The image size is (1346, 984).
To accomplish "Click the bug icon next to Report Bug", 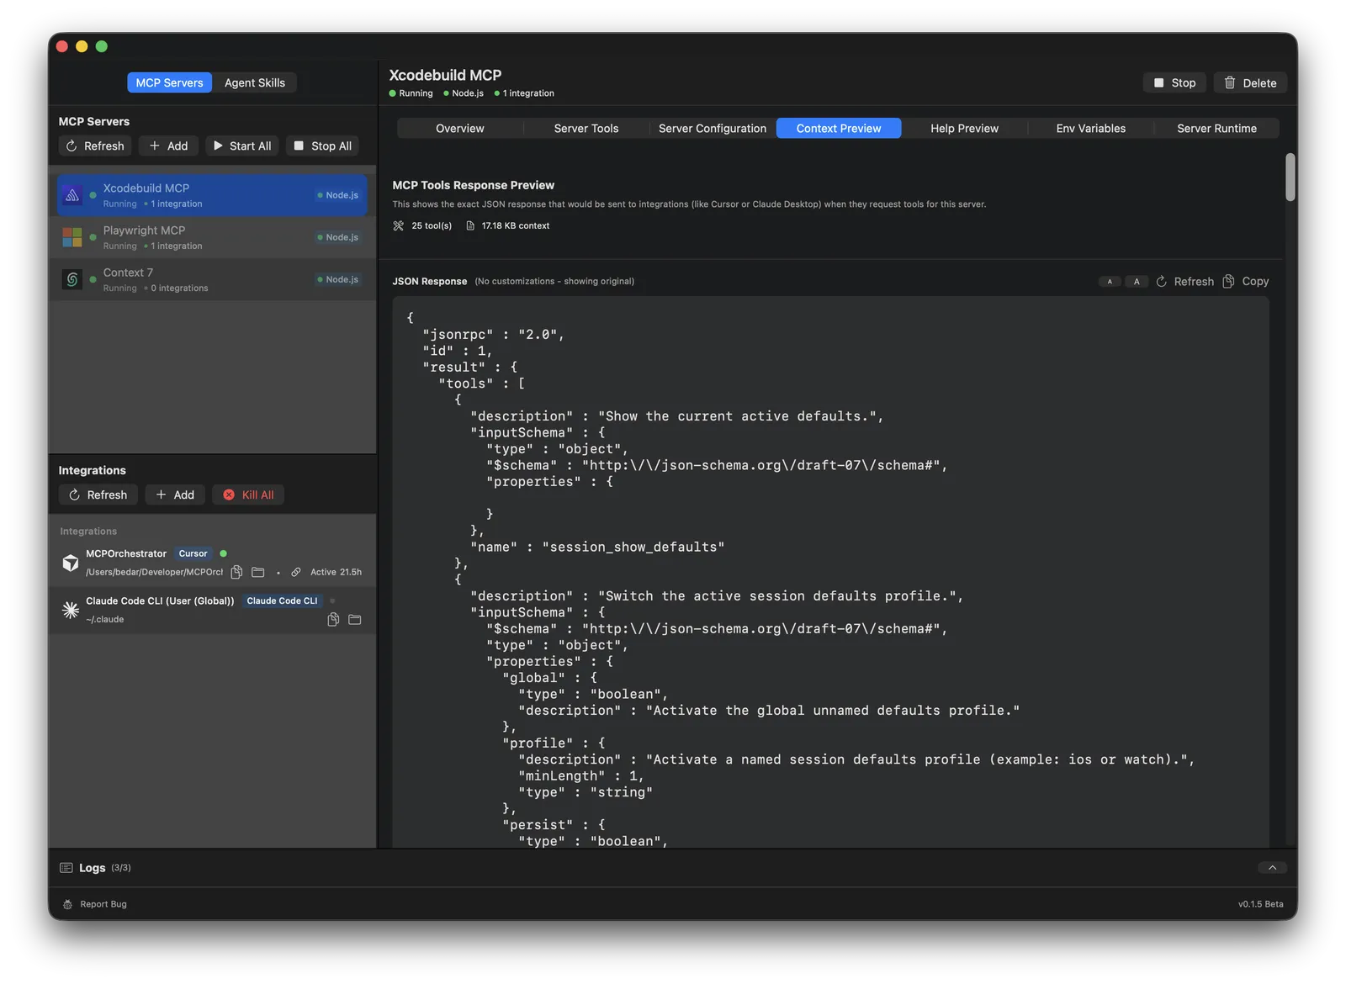I will (x=67, y=904).
